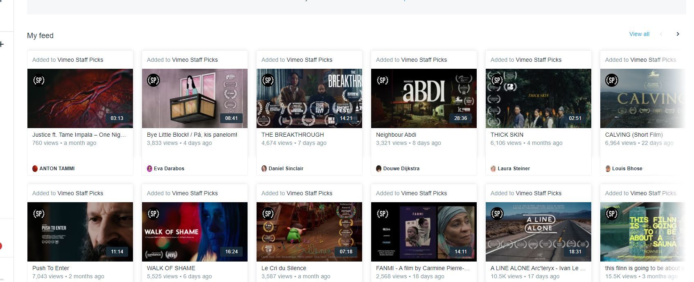Click Douwe Dijkstra's avatar icon
The width and height of the screenshot is (694, 282).
379,169
